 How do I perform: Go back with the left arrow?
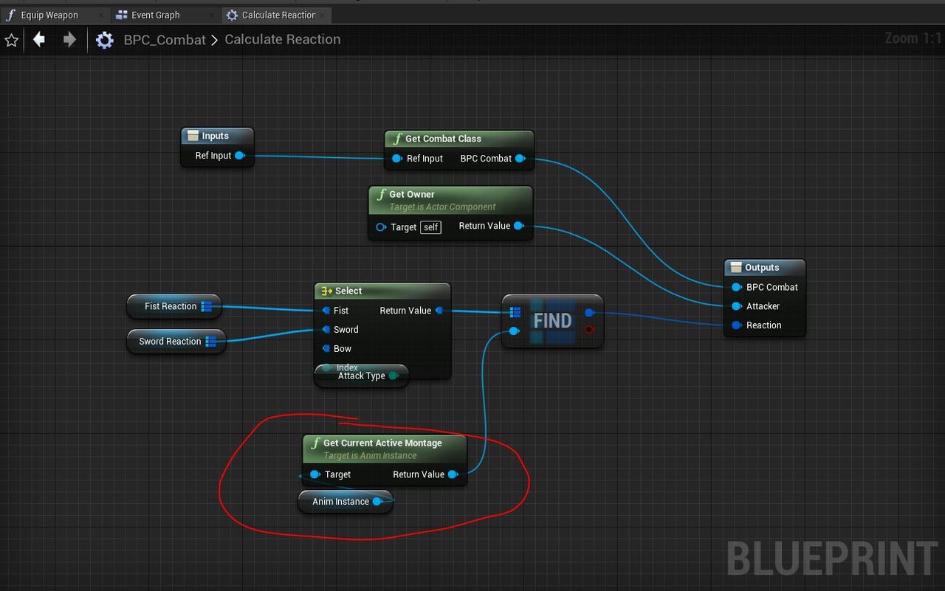[39, 39]
